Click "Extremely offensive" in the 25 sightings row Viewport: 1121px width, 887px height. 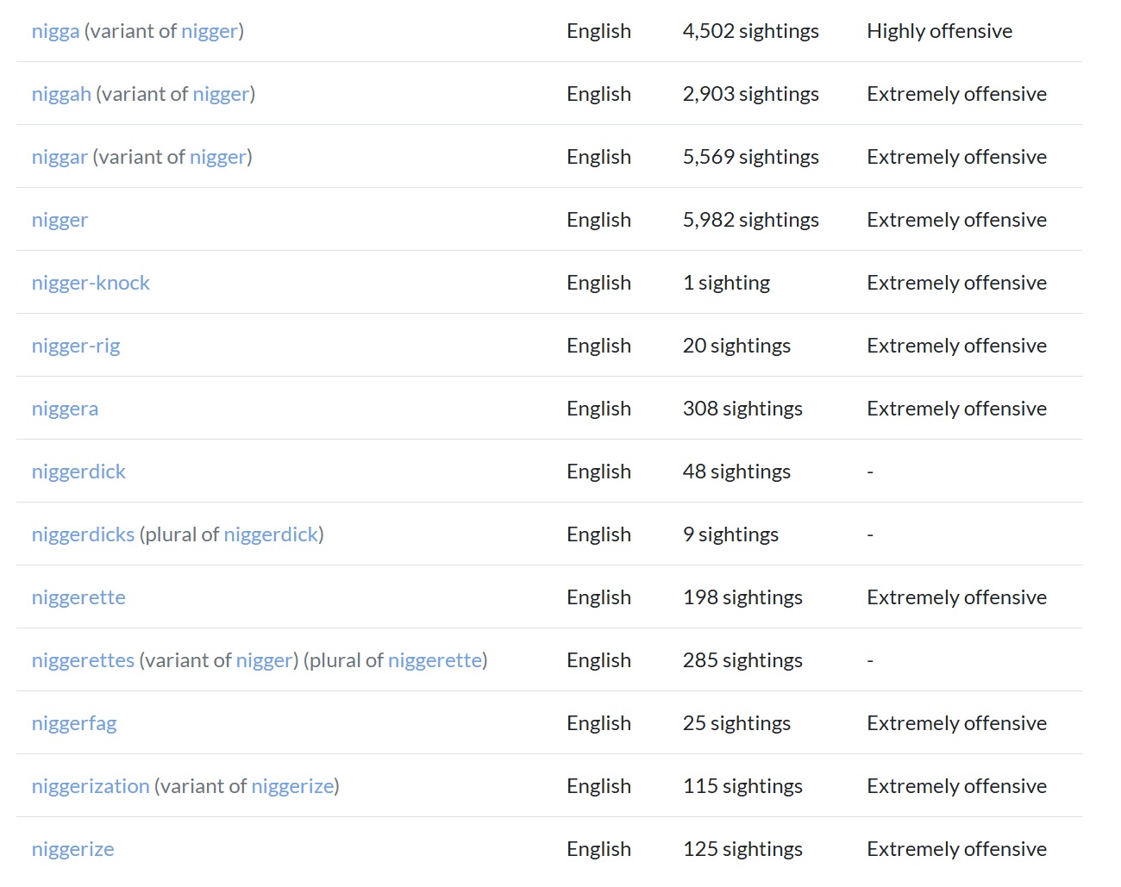coord(957,724)
